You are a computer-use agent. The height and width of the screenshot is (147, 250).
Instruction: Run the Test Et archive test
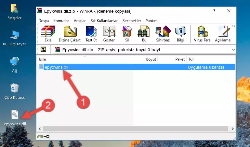[x=91, y=34]
